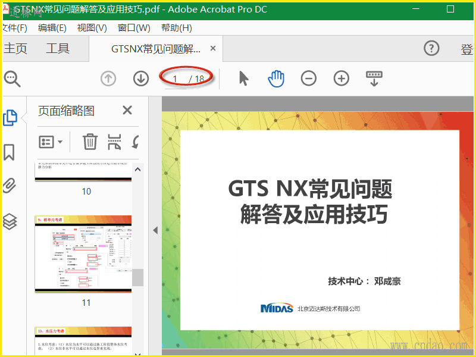Go to previous page with up arrow

coord(108,79)
